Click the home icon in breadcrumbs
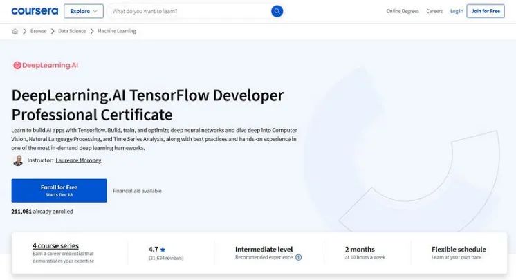Screen dimensions: 516x280 point(15,31)
